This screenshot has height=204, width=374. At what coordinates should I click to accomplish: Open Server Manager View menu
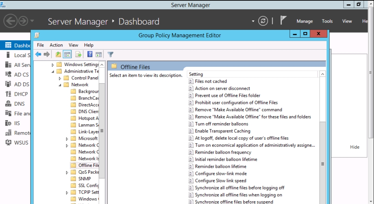click(347, 21)
